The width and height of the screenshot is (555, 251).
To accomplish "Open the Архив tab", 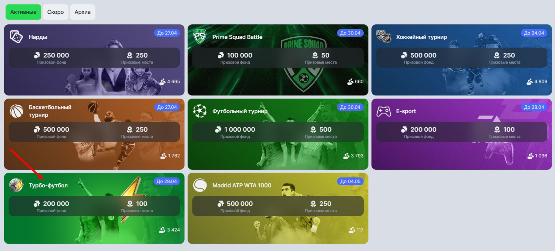I will pyautogui.click(x=83, y=12).
